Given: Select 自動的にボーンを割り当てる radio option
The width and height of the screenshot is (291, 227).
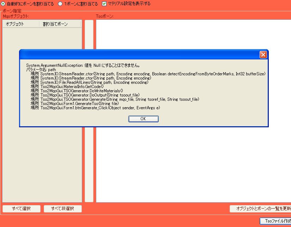Looking at the screenshot, I should tap(4, 4).
